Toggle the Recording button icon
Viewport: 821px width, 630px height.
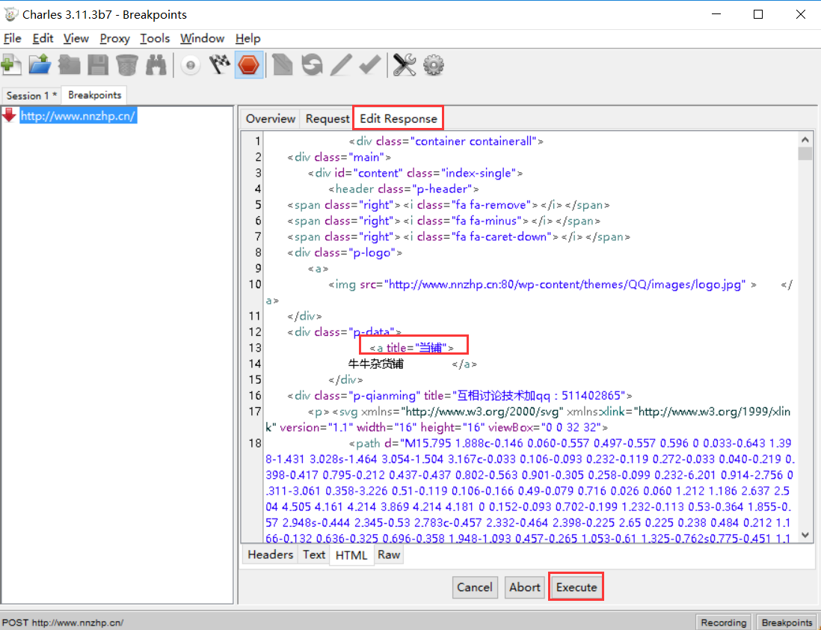[191, 65]
